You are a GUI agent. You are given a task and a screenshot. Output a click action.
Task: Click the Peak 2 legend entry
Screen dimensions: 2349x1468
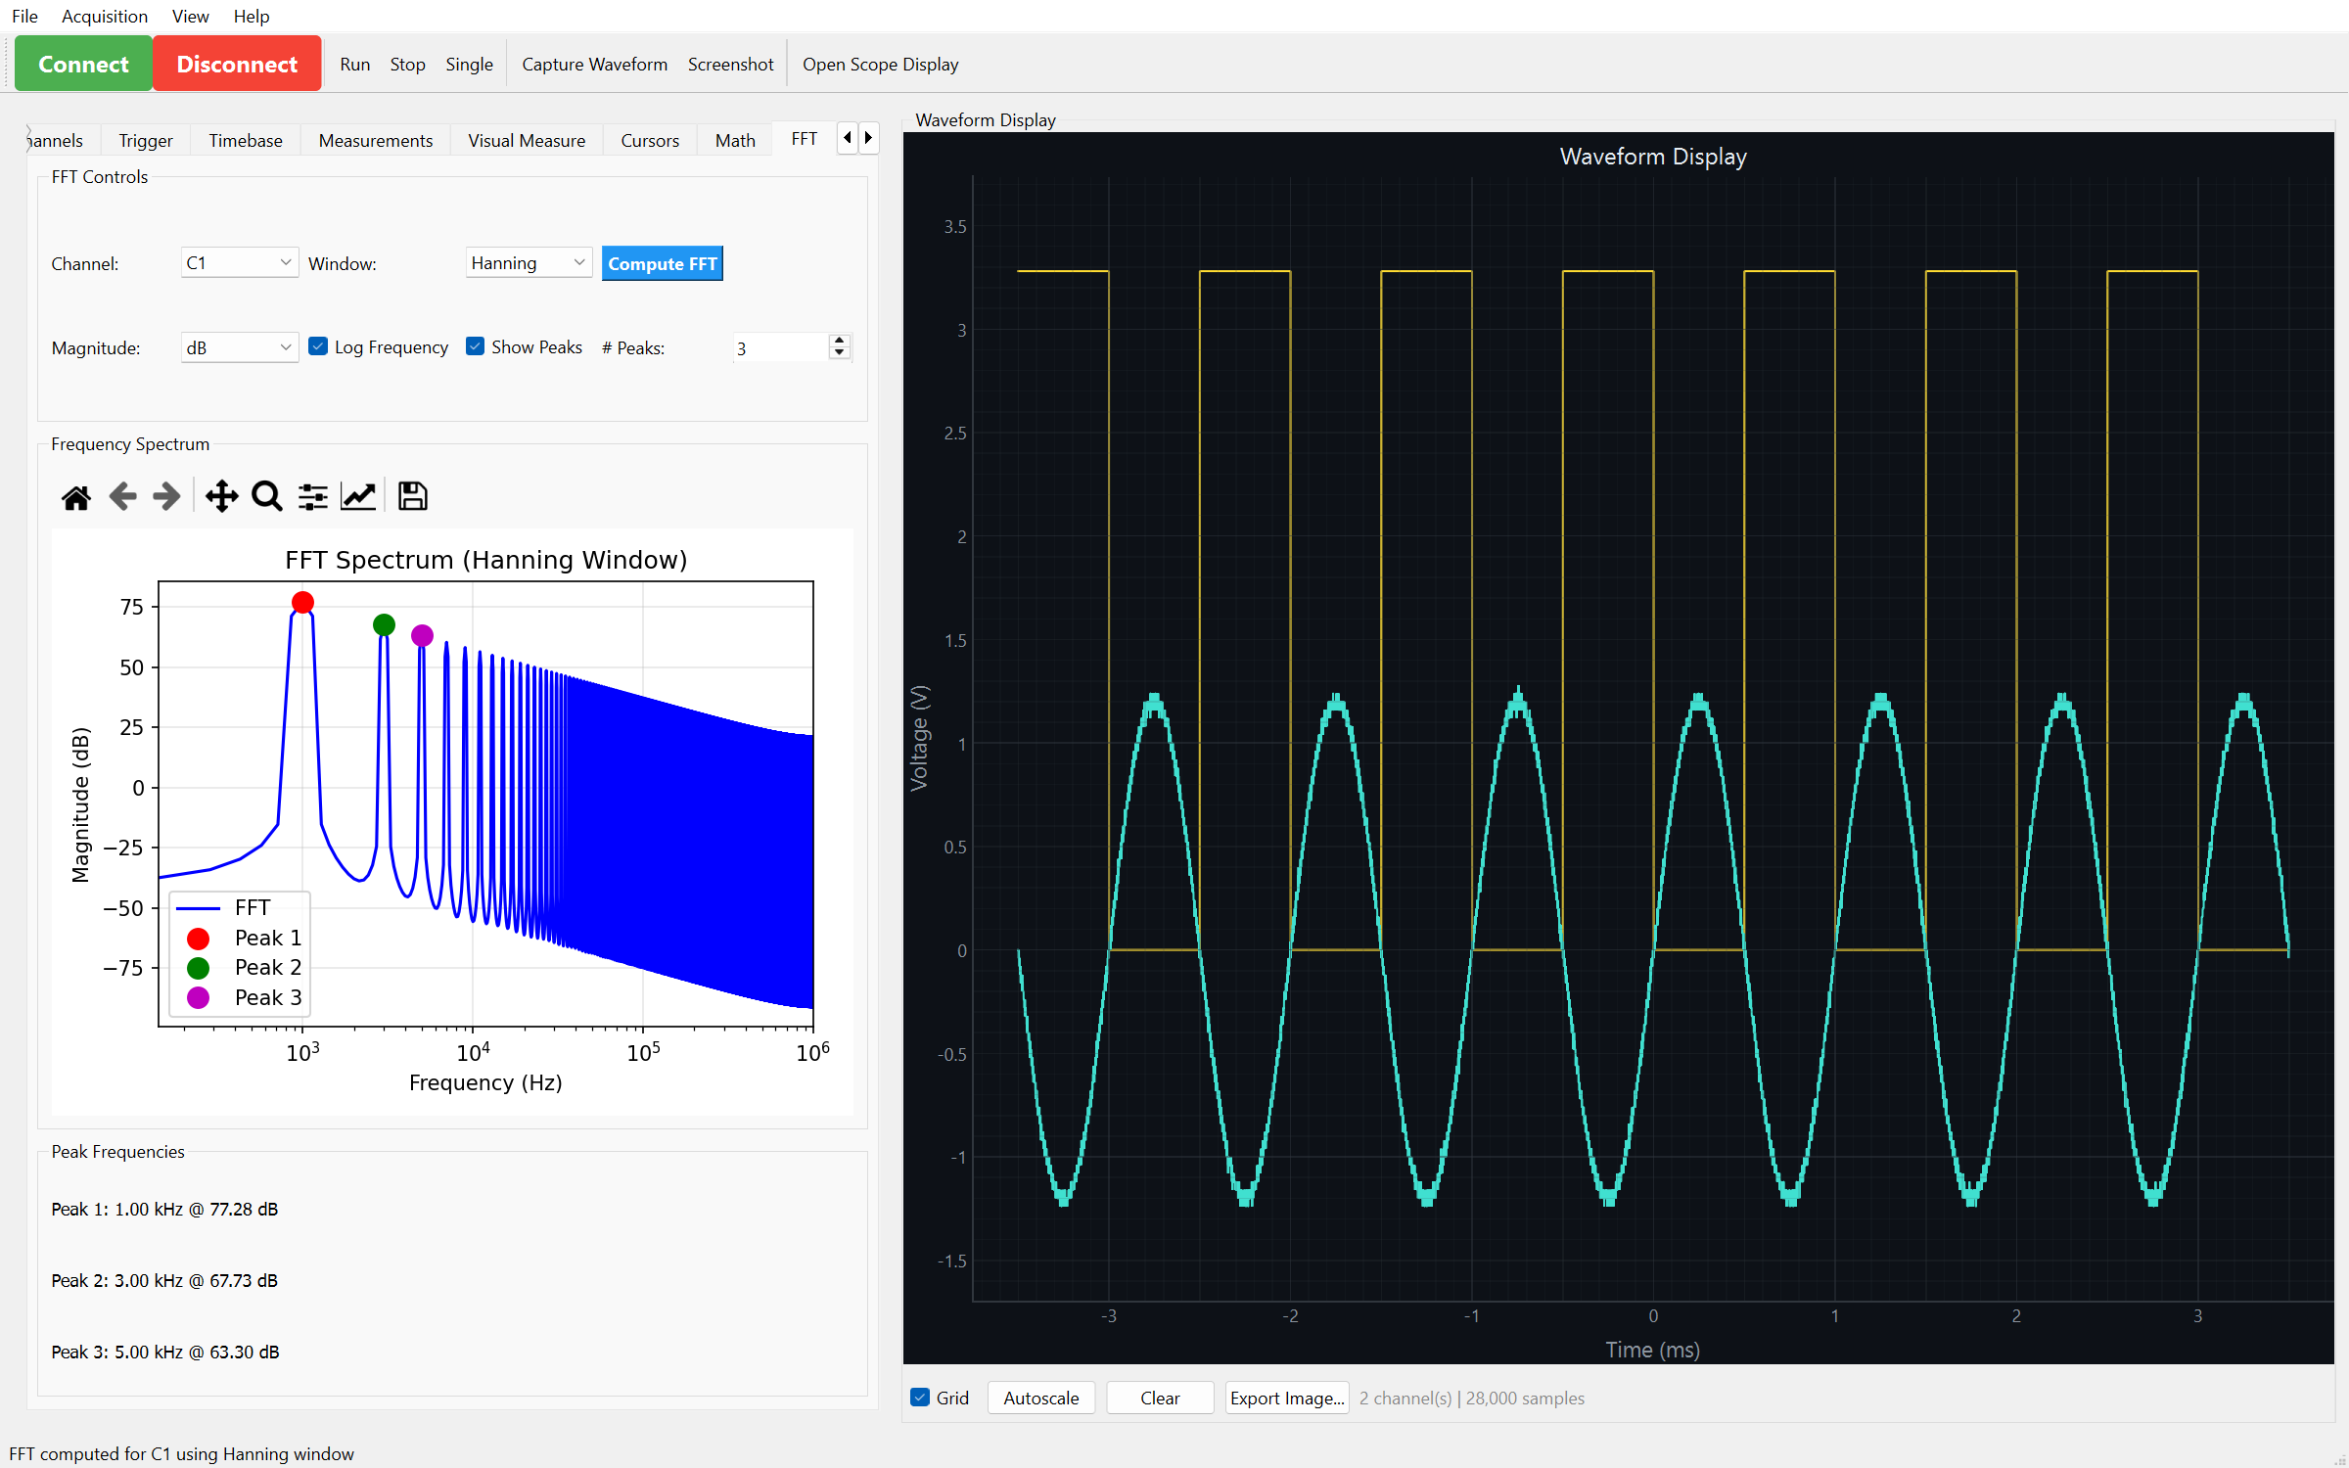245,967
